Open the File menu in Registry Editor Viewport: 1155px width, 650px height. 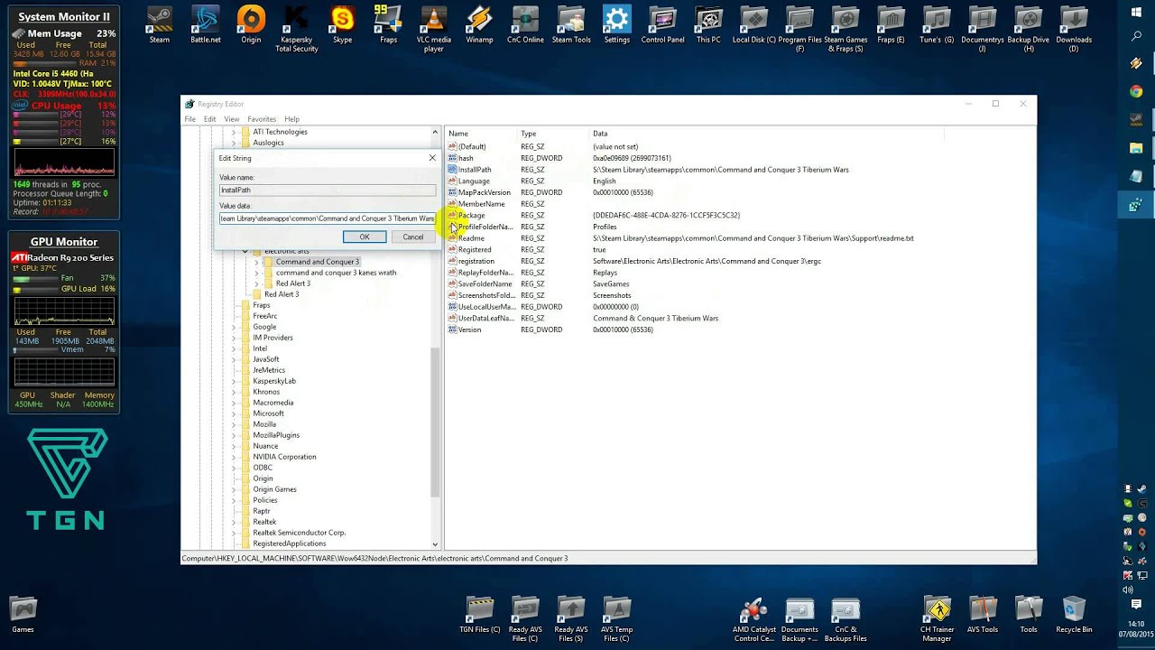[x=189, y=119]
